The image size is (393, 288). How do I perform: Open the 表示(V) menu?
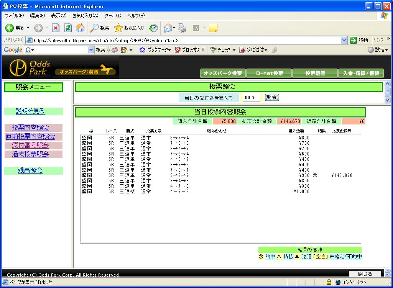(x=59, y=16)
